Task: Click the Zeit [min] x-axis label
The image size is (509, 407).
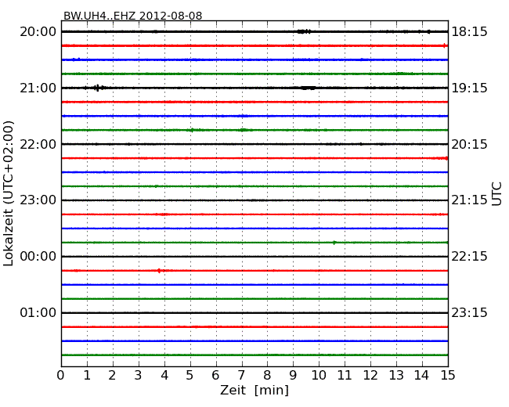Action: [x=254, y=391]
